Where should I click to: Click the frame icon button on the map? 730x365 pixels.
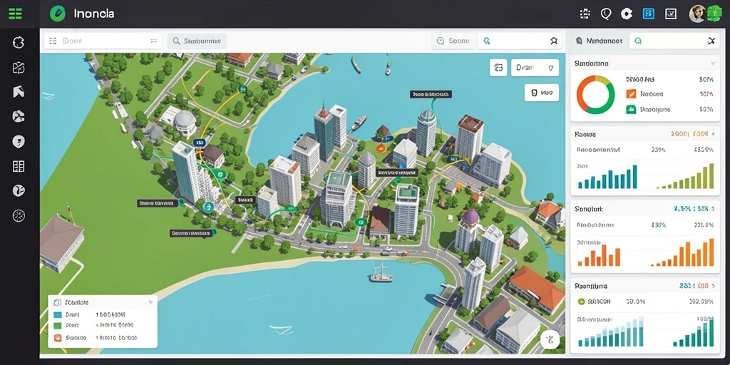[498, 68]
